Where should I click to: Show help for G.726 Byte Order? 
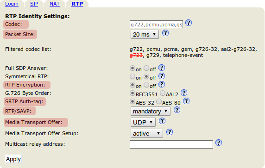pos(184,93)
